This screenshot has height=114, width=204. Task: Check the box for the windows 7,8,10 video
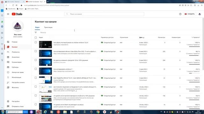(x=36, y=42)
